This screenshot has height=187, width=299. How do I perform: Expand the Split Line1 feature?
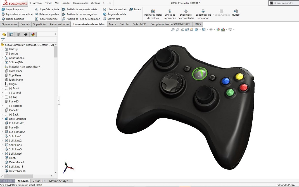(x=2, y=136)
